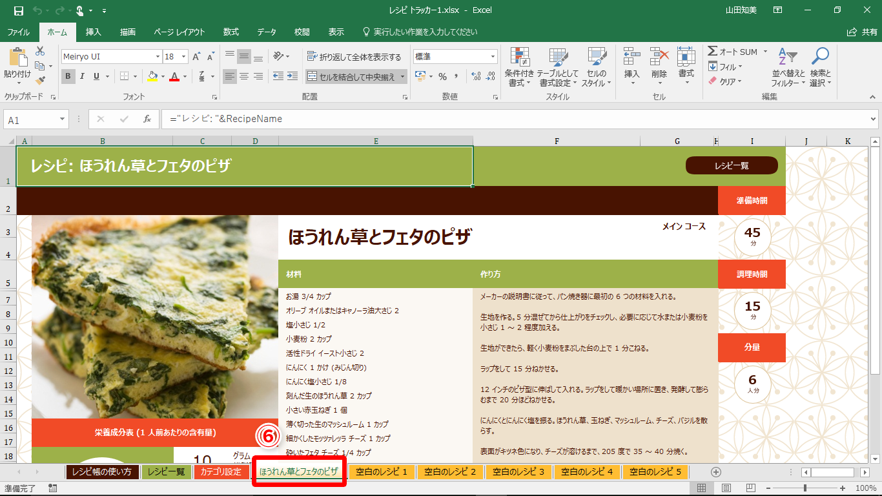Open the Meiryo UI font name dropdown
The height and width of the screenshot is (496, 882).
156,57
